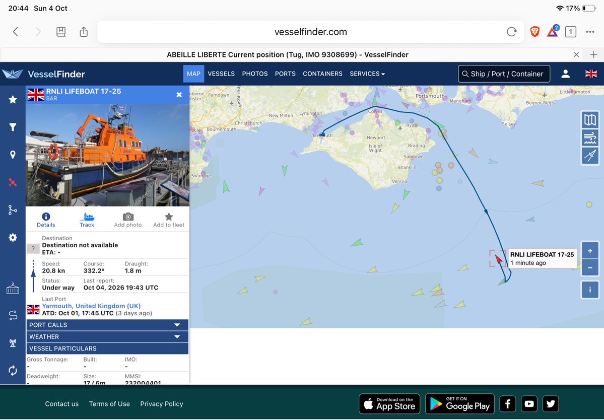Click the Contact us link
Viewport: 604px width, 420px height.
pos(61,404)
